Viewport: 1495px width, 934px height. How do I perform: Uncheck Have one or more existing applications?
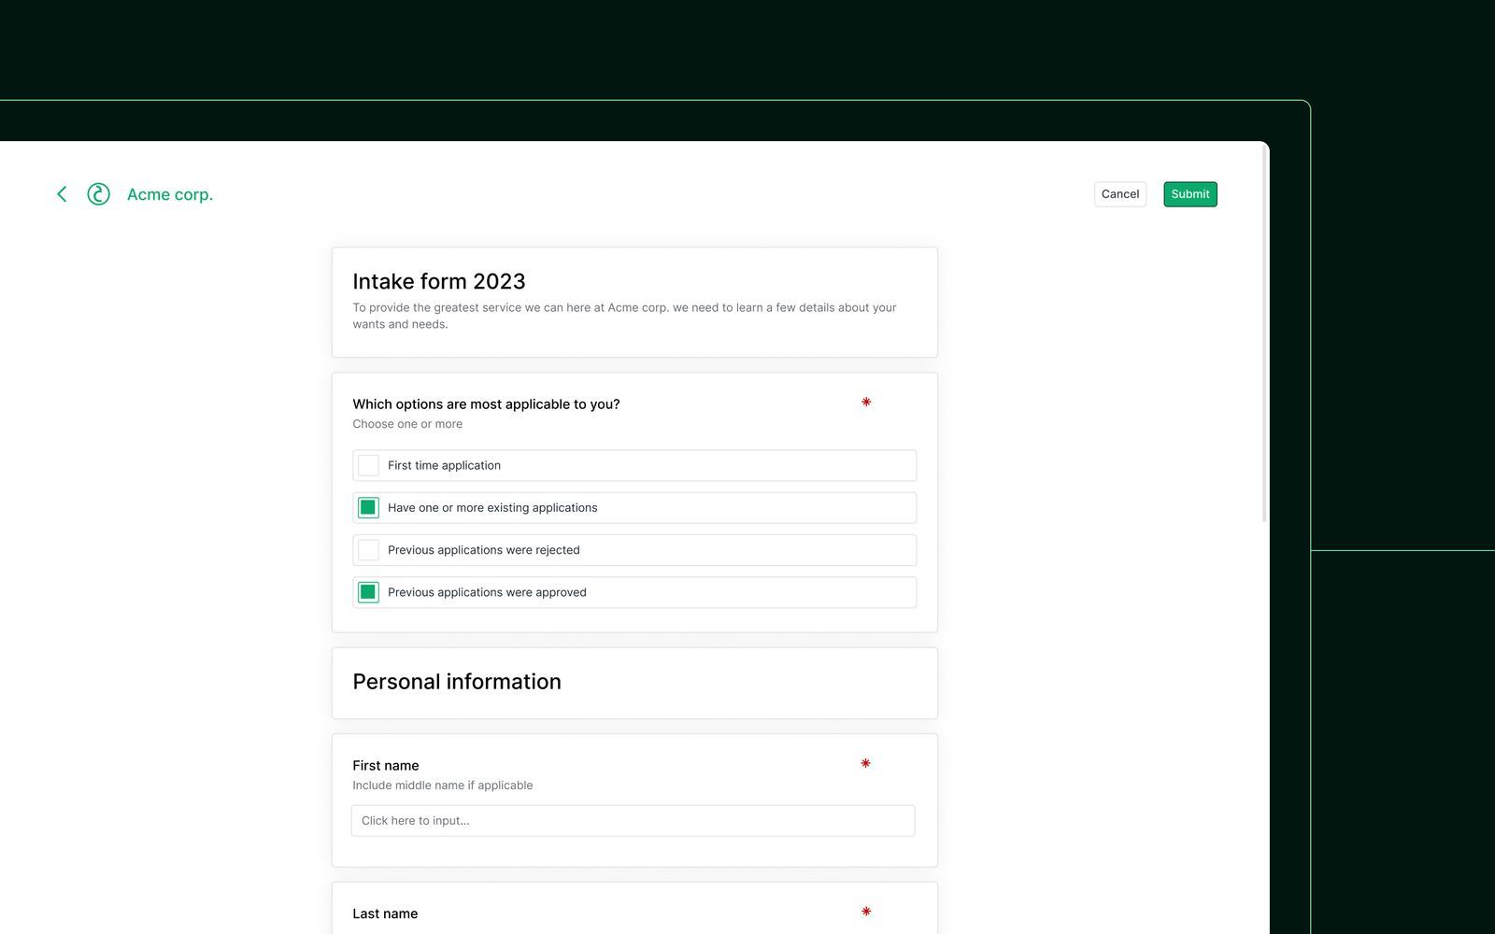tap(369, 508)
